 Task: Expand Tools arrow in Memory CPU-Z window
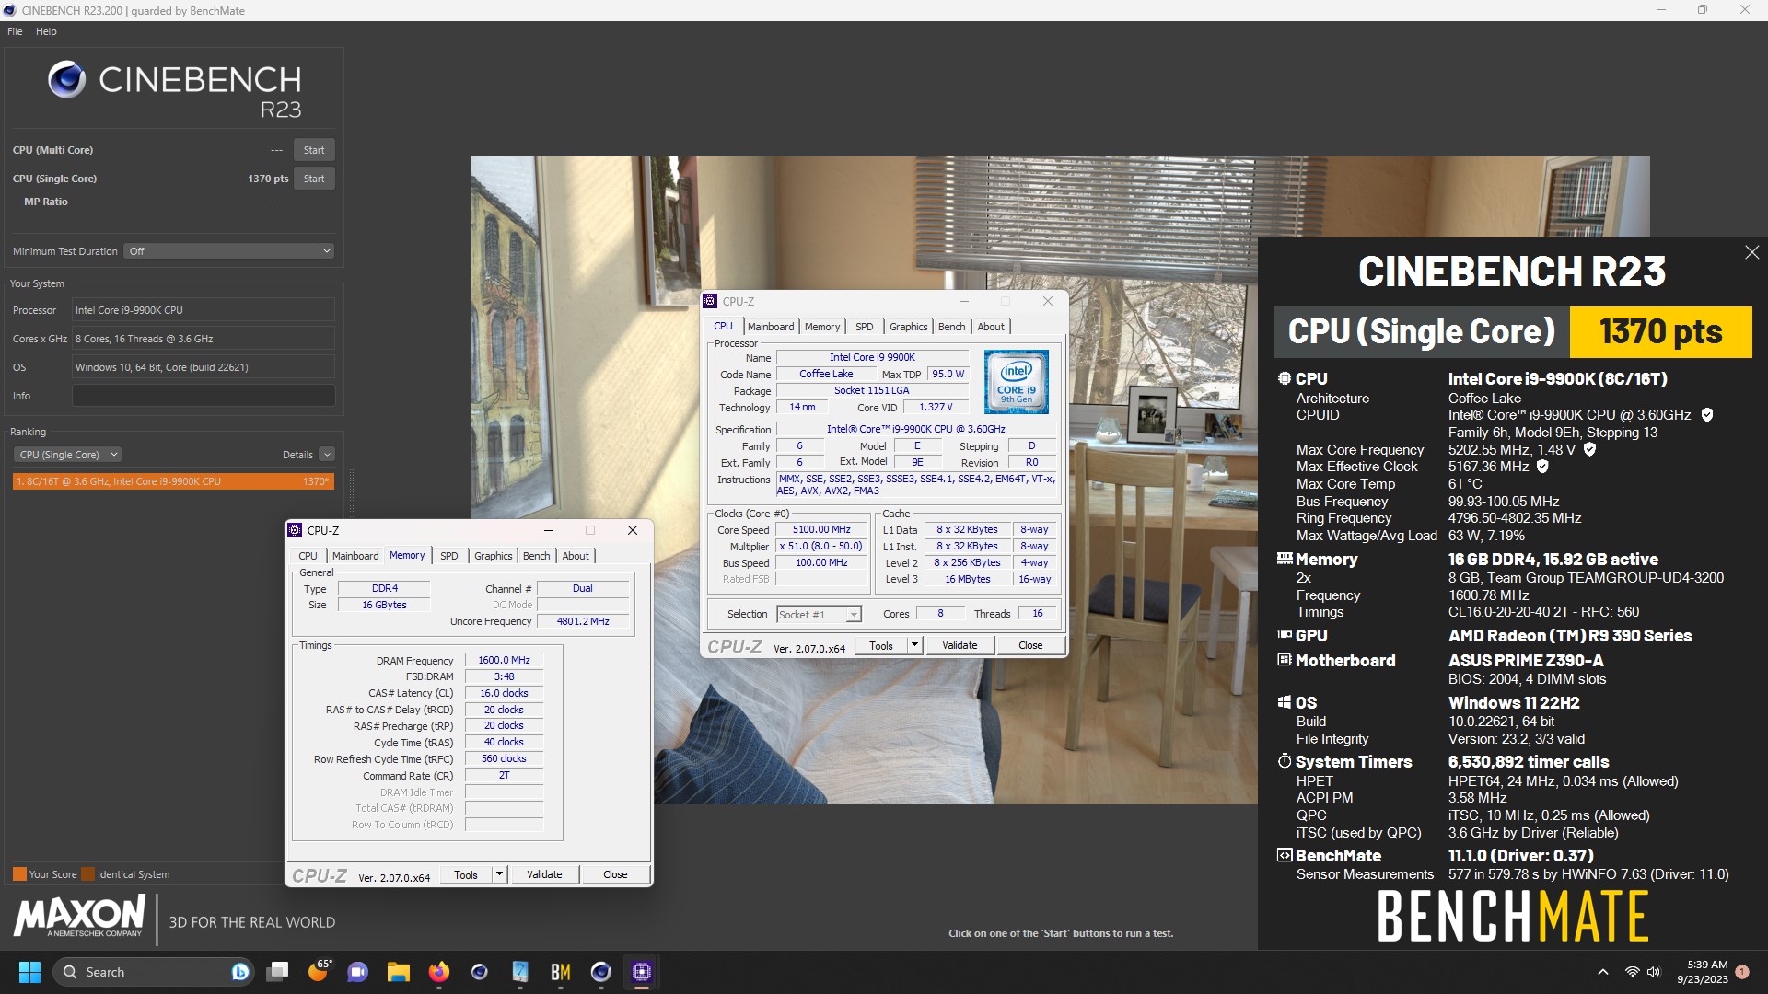pos(499,874)
